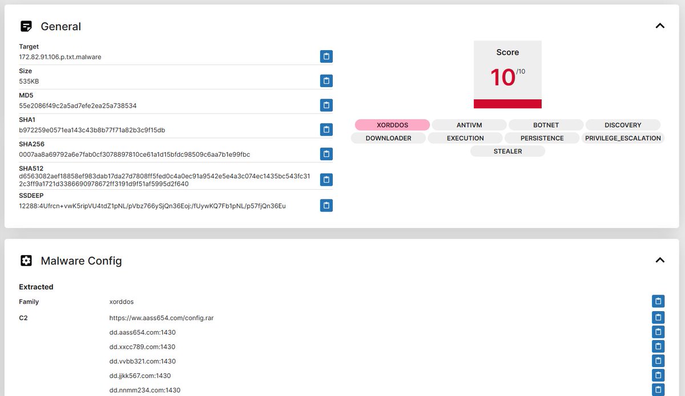Copy the SHA1 hash
This screenshot has width=685, height=396.
tap(326, 129)
